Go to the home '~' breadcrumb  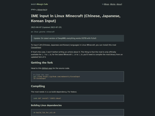[x=36, y=10]
